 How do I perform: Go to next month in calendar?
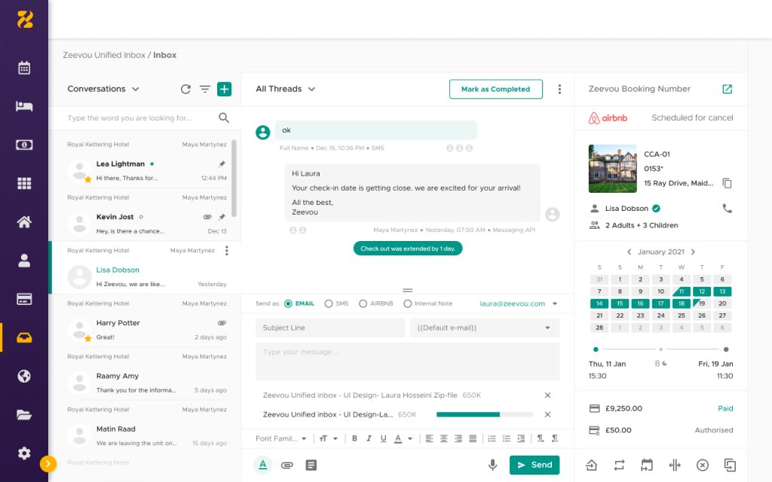(693, 252)
